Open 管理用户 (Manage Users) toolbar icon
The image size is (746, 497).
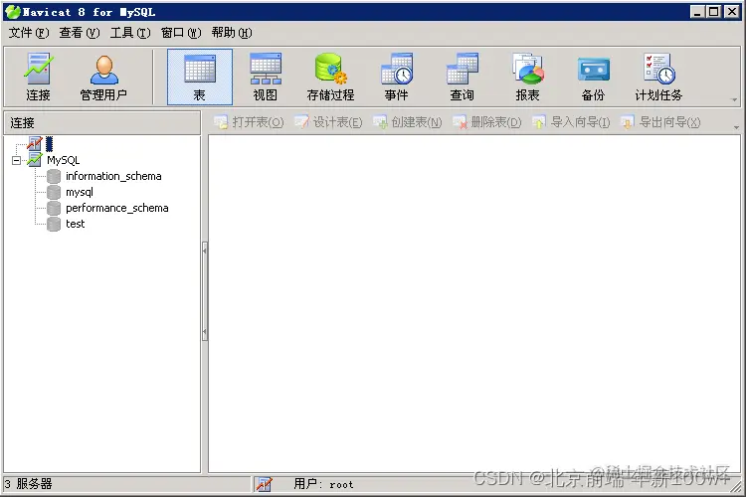(103, 78)
